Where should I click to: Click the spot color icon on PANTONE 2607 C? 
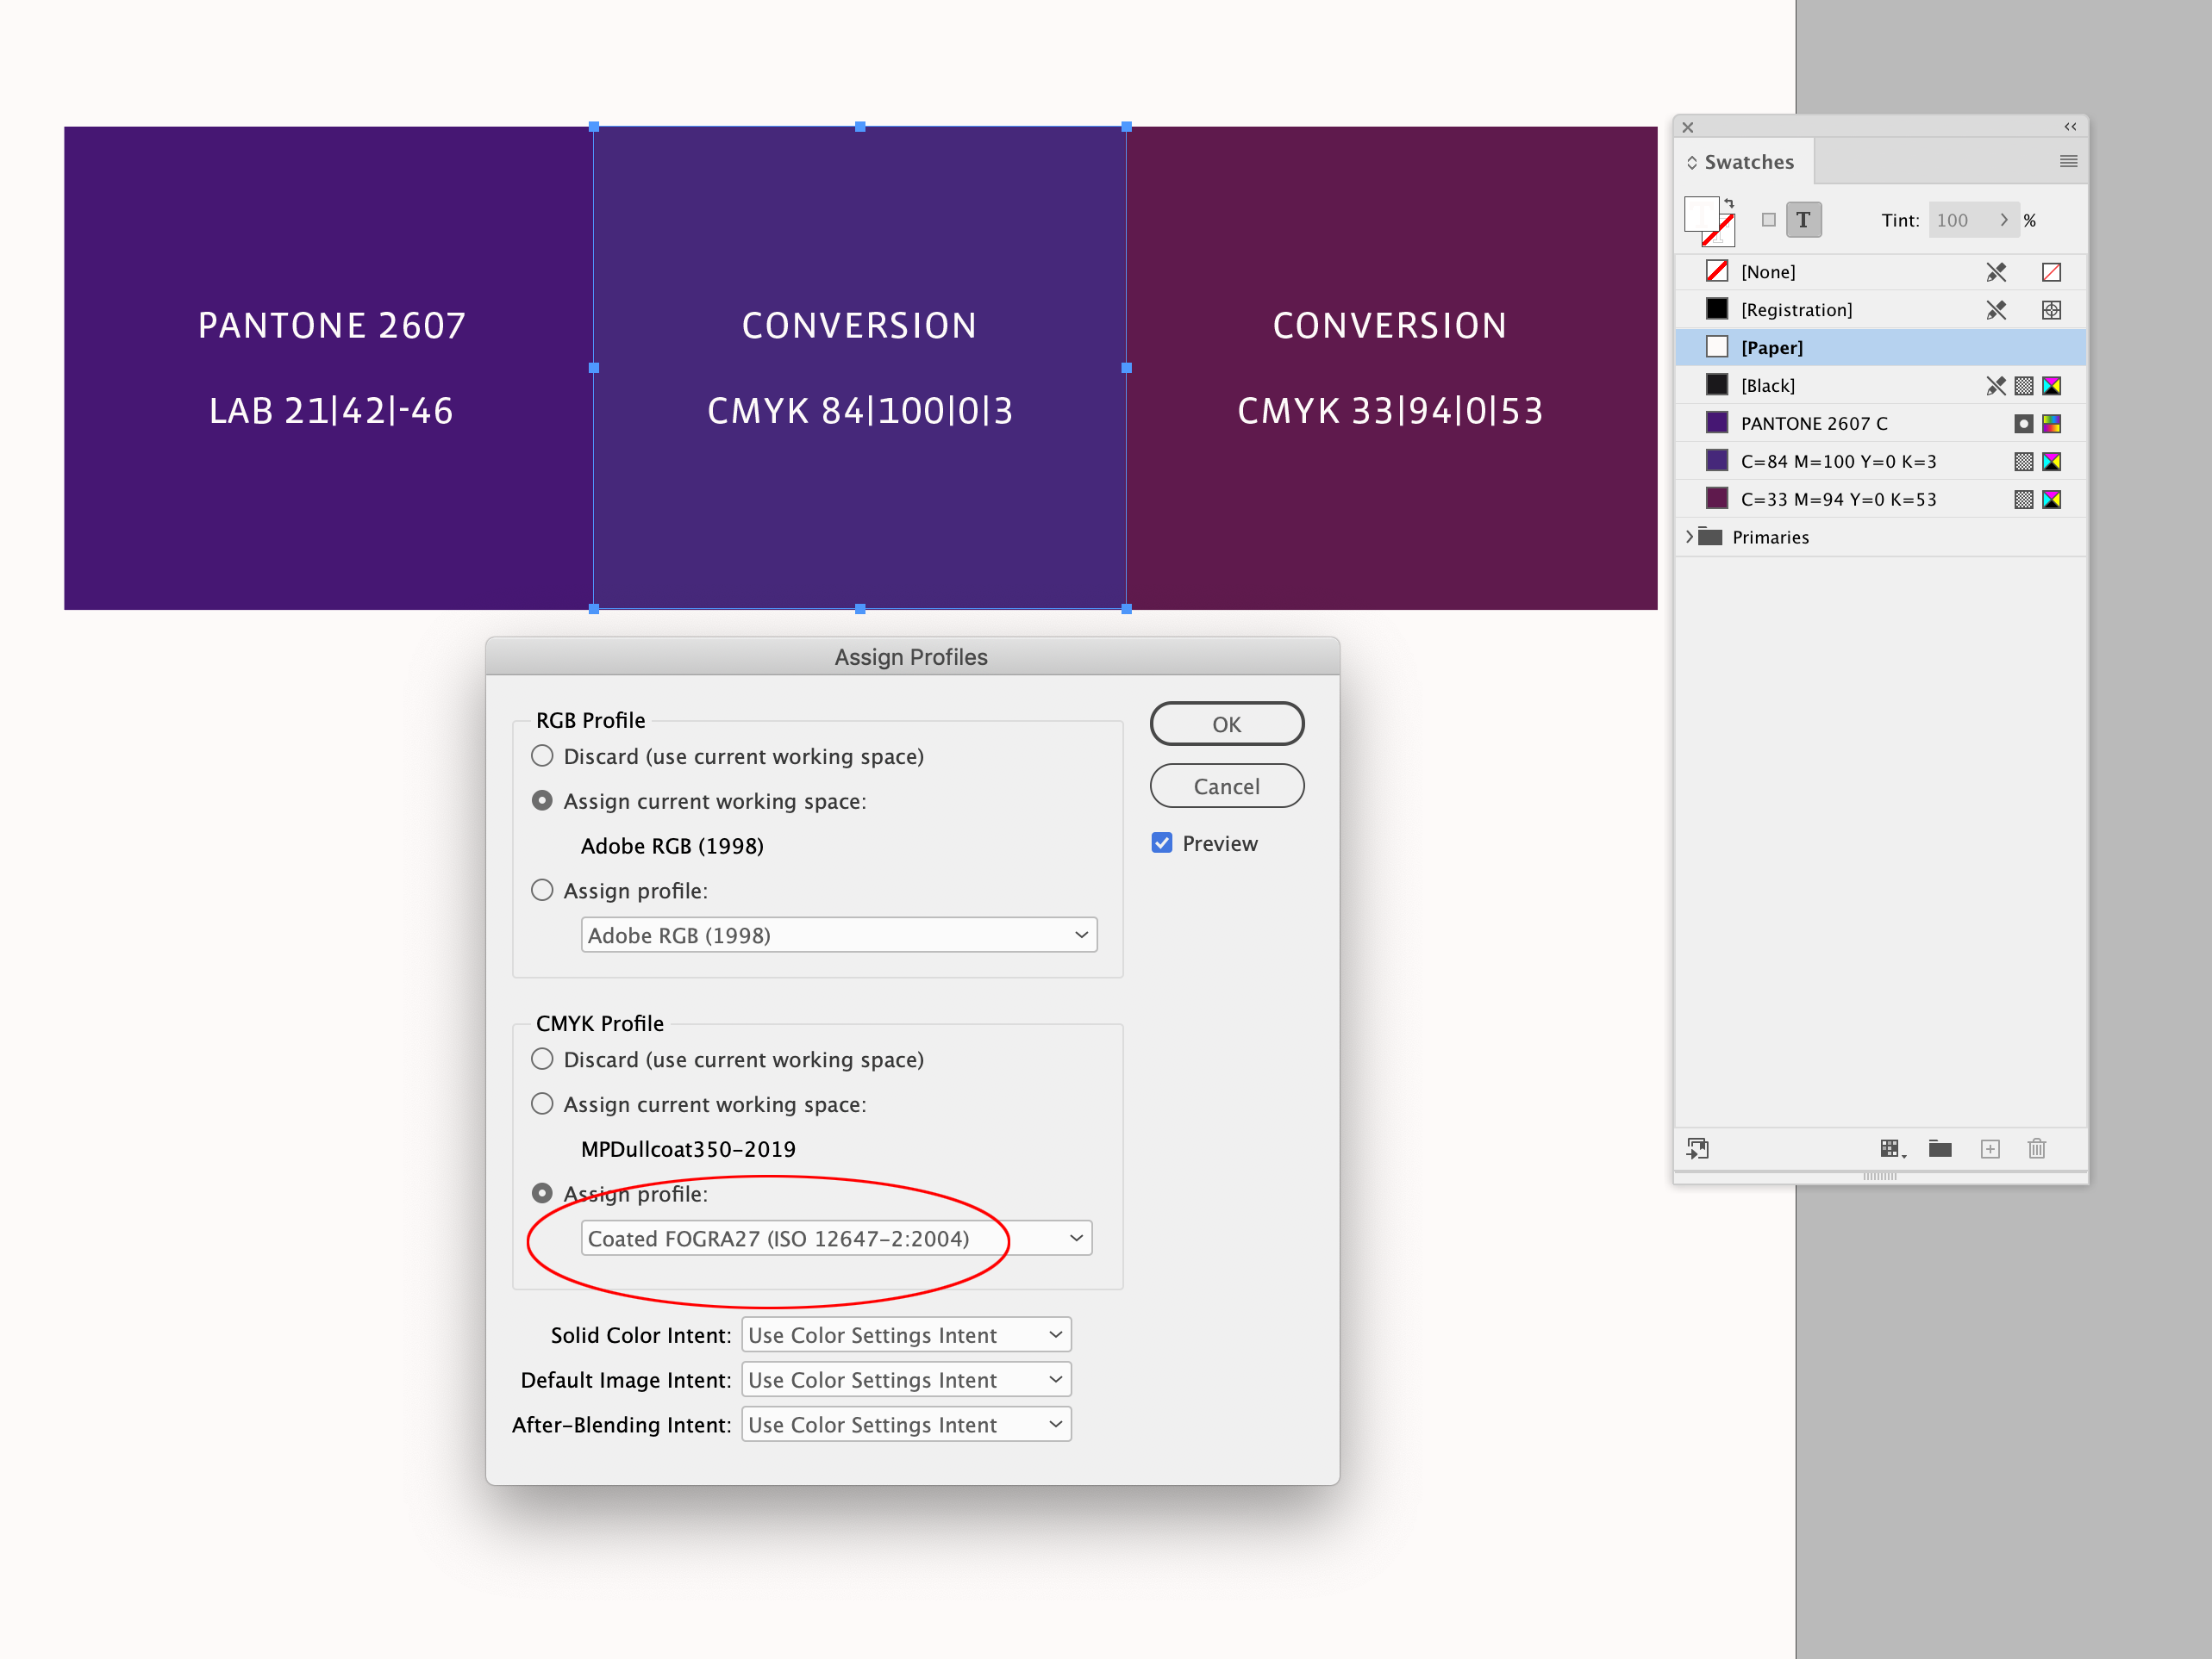(x=2024, y=423)
